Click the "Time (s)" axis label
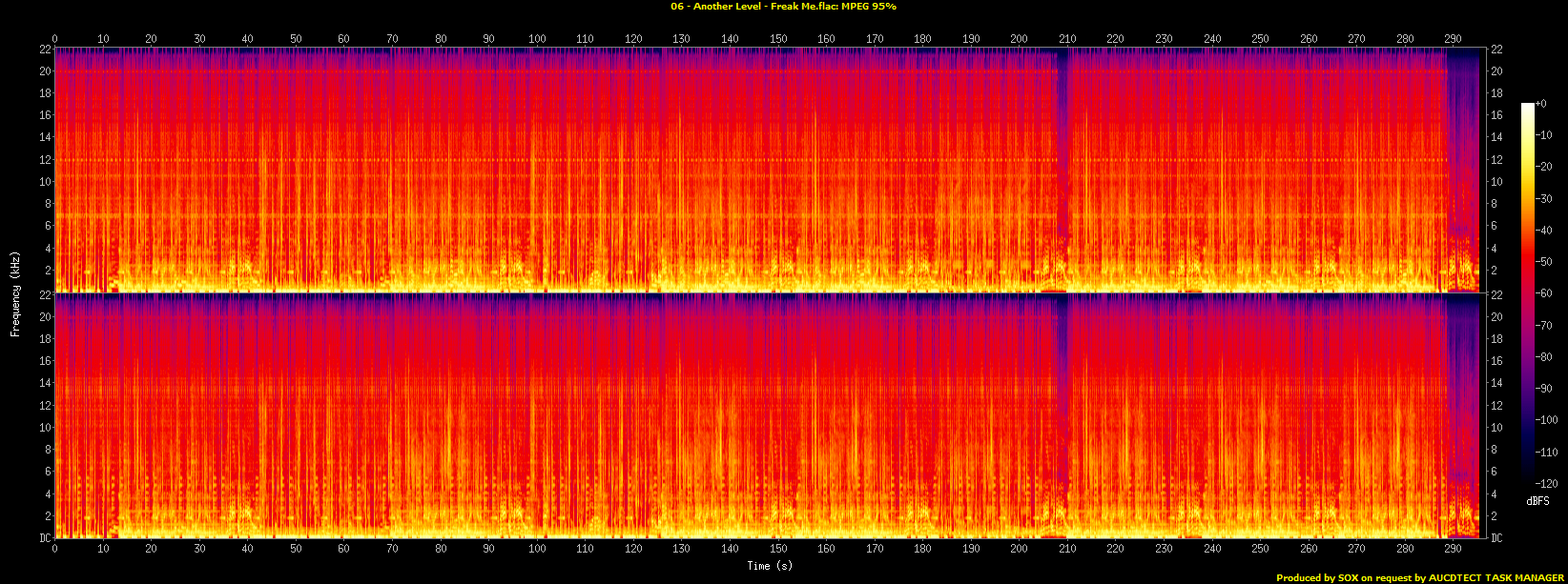Screen dimensions: 1568x584 770,566
